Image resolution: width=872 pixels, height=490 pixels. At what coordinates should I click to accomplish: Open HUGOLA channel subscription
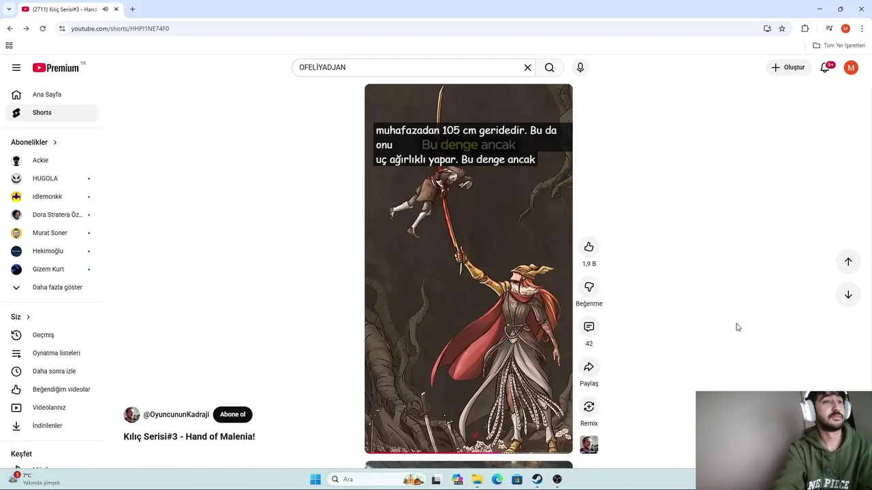(52, 178)
